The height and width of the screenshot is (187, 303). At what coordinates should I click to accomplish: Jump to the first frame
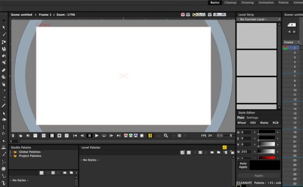point(75,135)
